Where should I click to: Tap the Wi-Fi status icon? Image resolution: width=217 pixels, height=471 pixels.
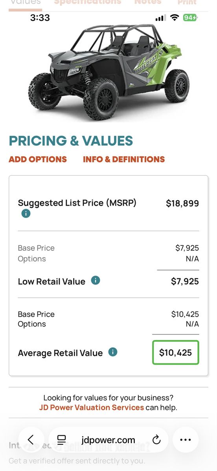[x=175, y=18]
